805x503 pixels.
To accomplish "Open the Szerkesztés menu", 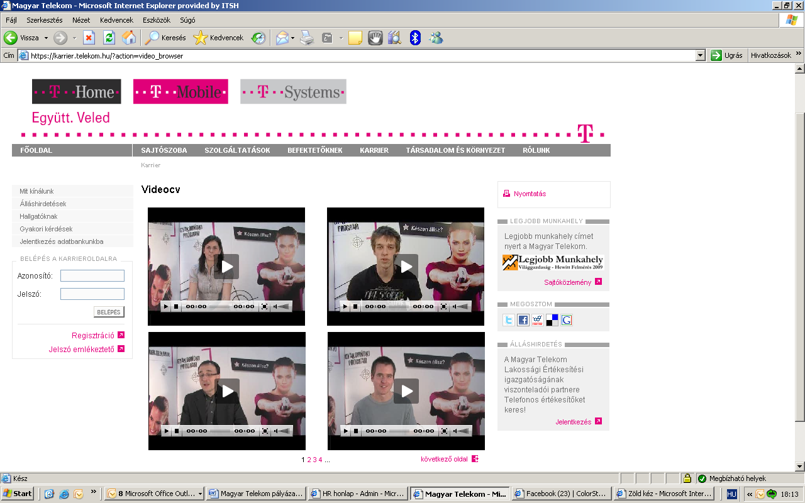I will click(x=44, y=20).
